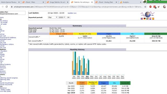The image size is (167, 94).
Task: Open the Error Hits (404) link
Action: [5, 91]
